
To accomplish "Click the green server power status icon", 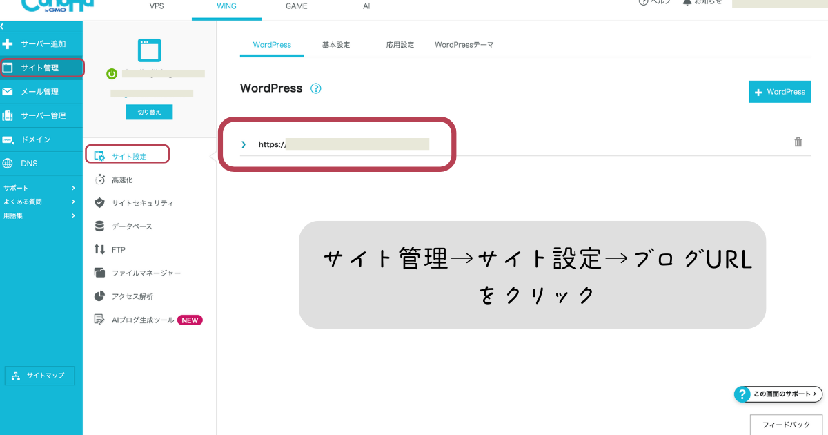I will 112,74.
